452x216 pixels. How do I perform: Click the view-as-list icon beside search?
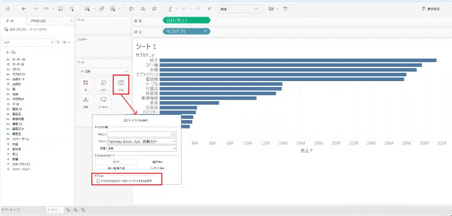coord(65,42)
